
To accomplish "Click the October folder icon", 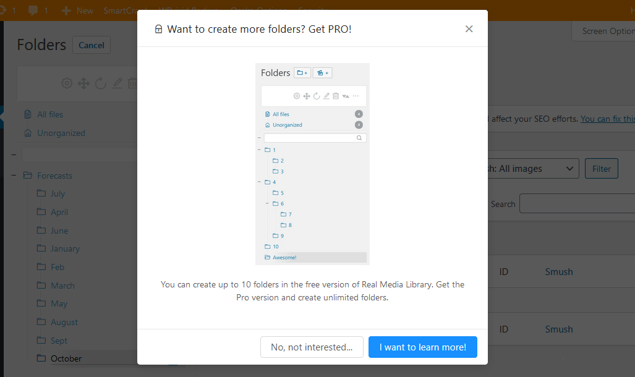I will click(41, 358).
